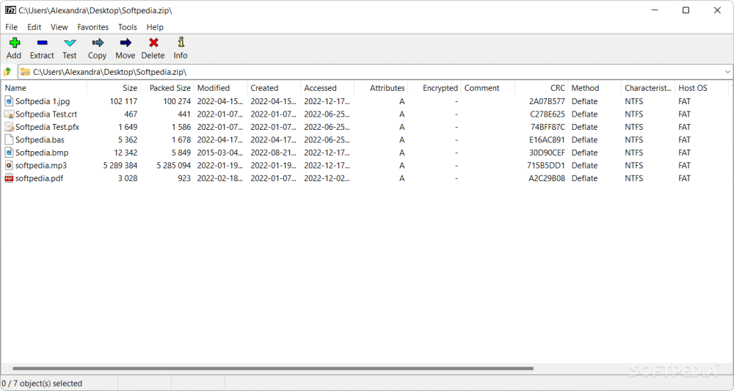This screenshot has width=734, height=391.
Task: Click CRC value 715B5DD1
Action: tap(546, 165)
